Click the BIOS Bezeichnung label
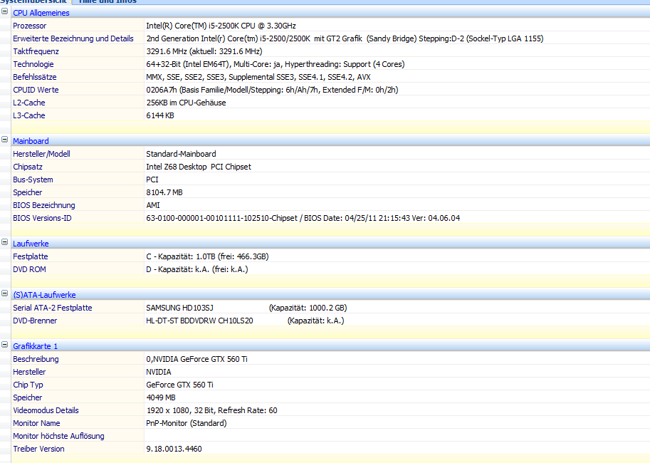The height and width of the screenshot is (463, 650). (x=44, y=205)
